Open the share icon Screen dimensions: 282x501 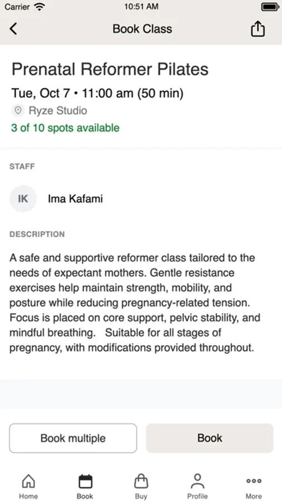click(258, 29)
